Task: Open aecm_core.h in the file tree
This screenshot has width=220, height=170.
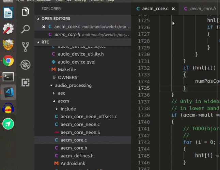Action: (x=83, y=148)
